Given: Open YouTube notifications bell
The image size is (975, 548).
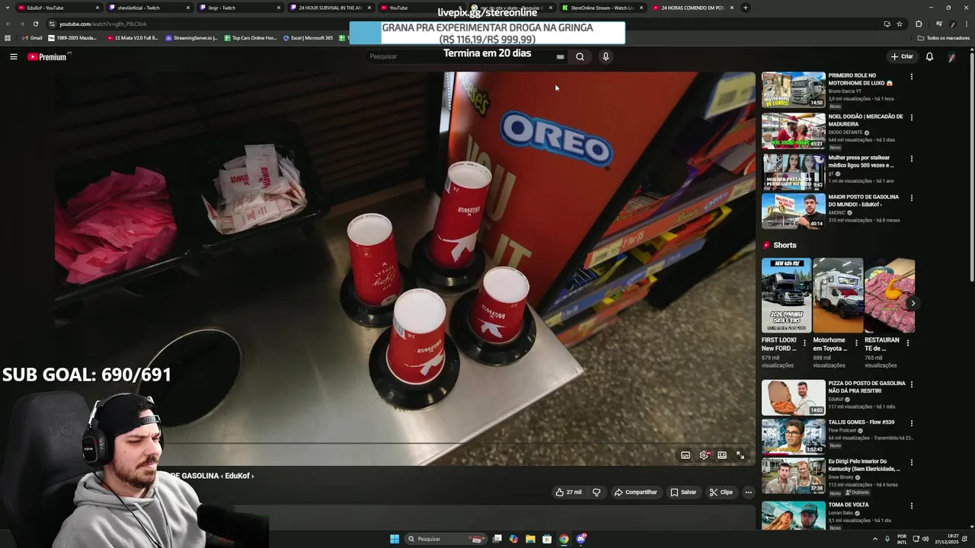Looking at the screenshot, I should pyautogui.click(x=929, y=56).
